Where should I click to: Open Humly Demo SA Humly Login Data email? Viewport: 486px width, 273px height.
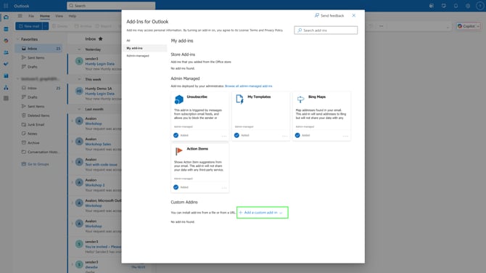coord(94,94)
